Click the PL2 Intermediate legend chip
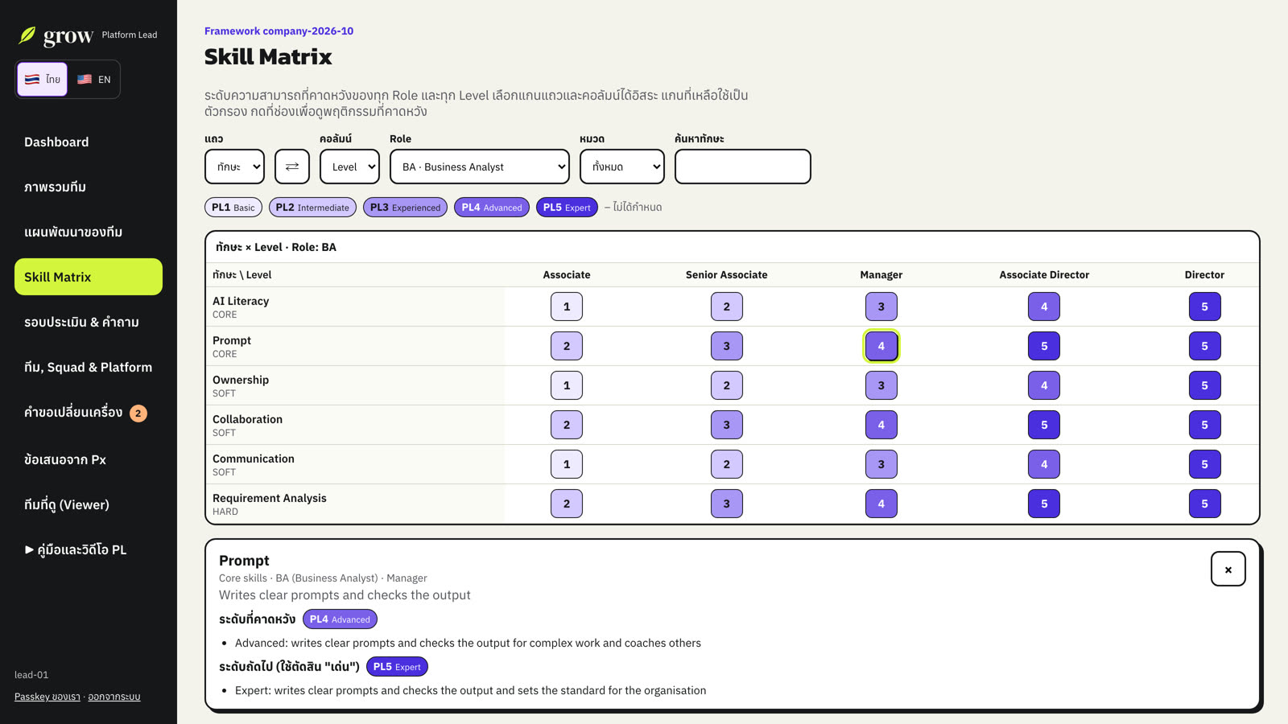 click(312, 208)
